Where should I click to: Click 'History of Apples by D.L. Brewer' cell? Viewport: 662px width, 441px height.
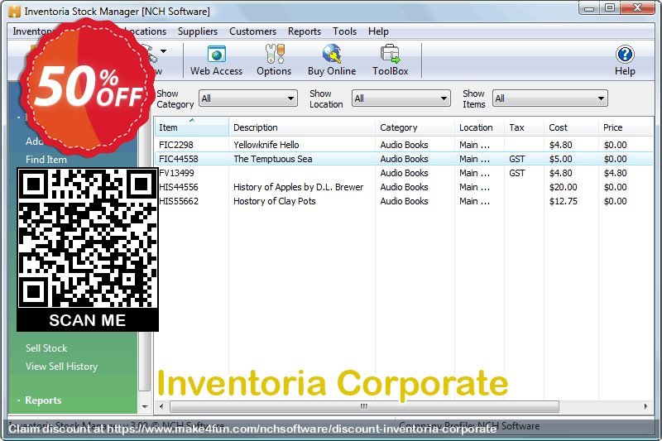(298, 187)
